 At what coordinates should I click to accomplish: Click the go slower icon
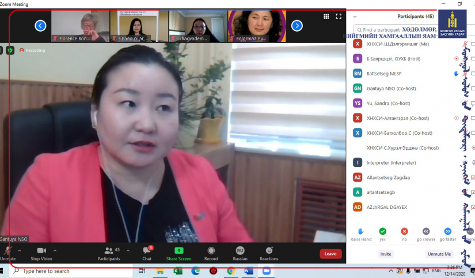[x=426, y=231]
